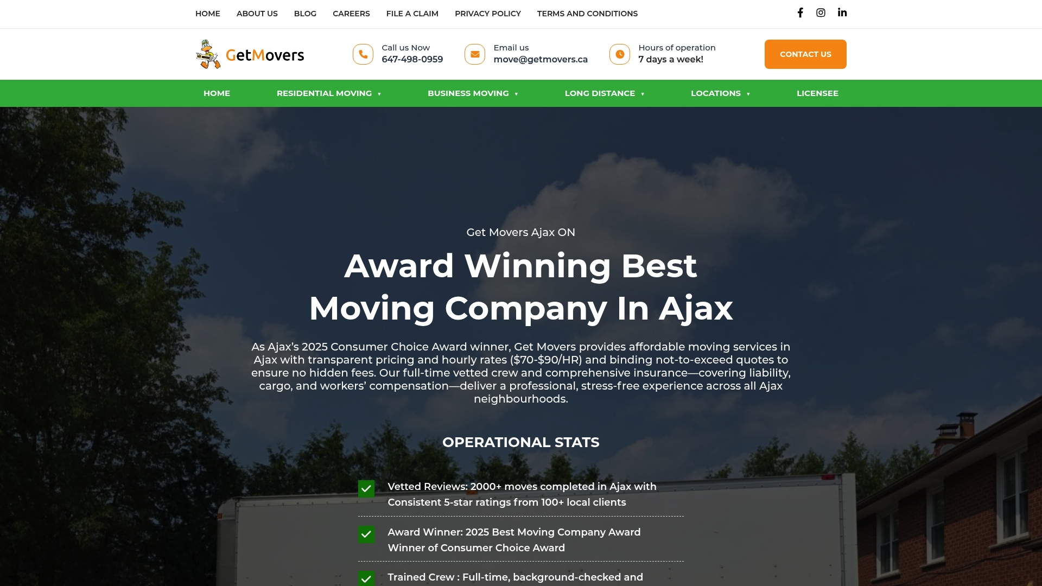The width and height of the screenshot is (1042, 586).
Task: Open the Long Distance menu item
Action: click(600, 93)
